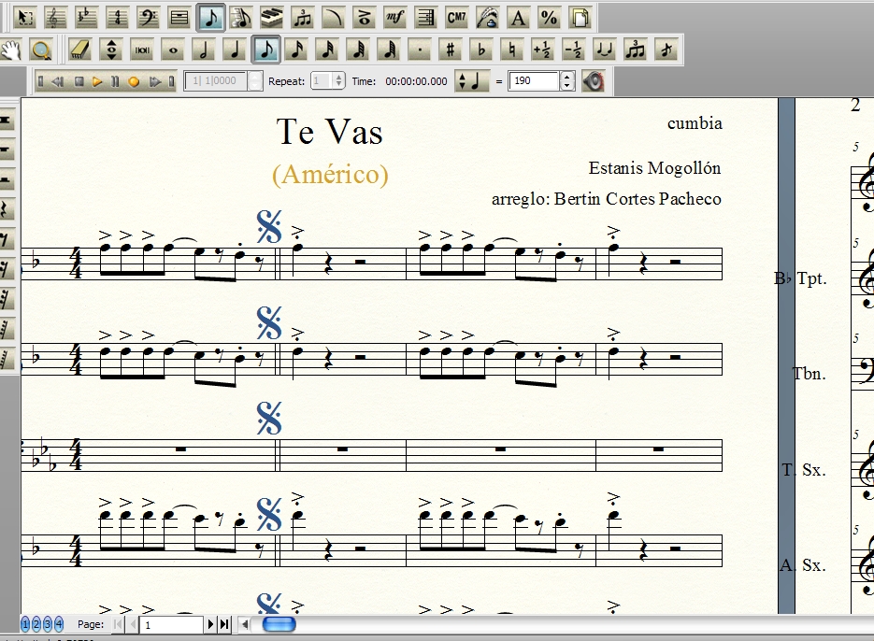Select the Eraser in Simple Entry palette
The height and width of the screenshot is (641, 874).
point(80,50)
